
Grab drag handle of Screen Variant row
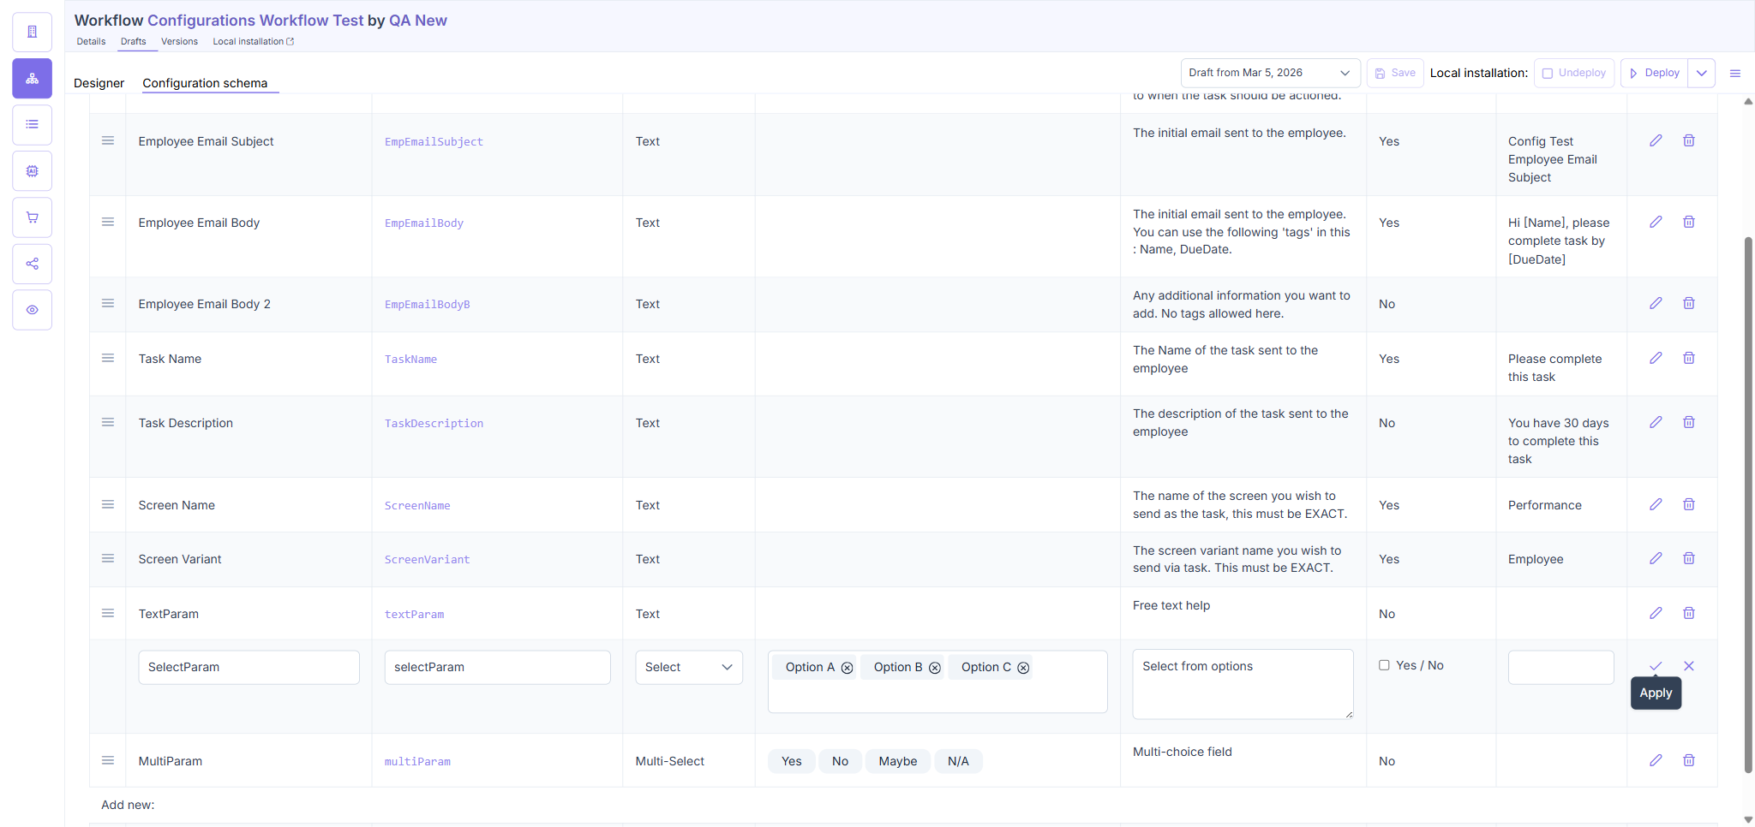(108, 558)
